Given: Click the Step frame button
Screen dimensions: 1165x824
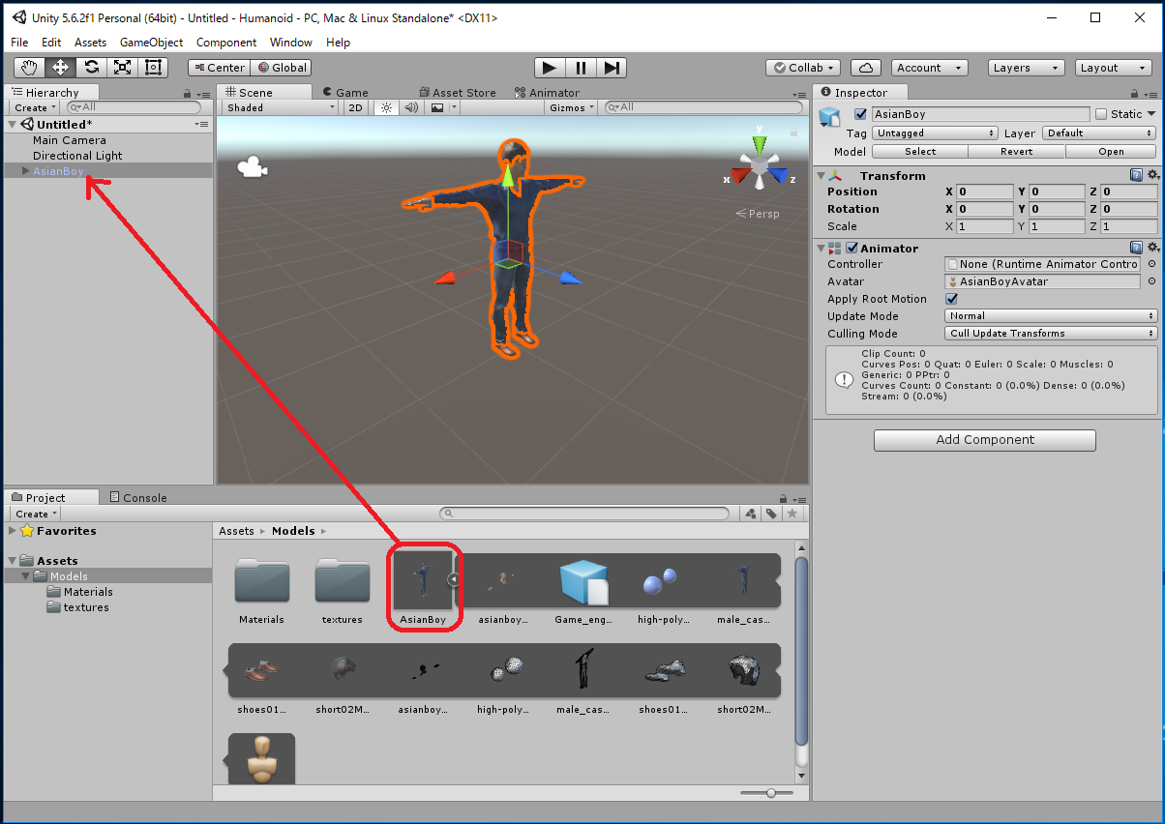Looking at the screenshot, I should (612, 68).
